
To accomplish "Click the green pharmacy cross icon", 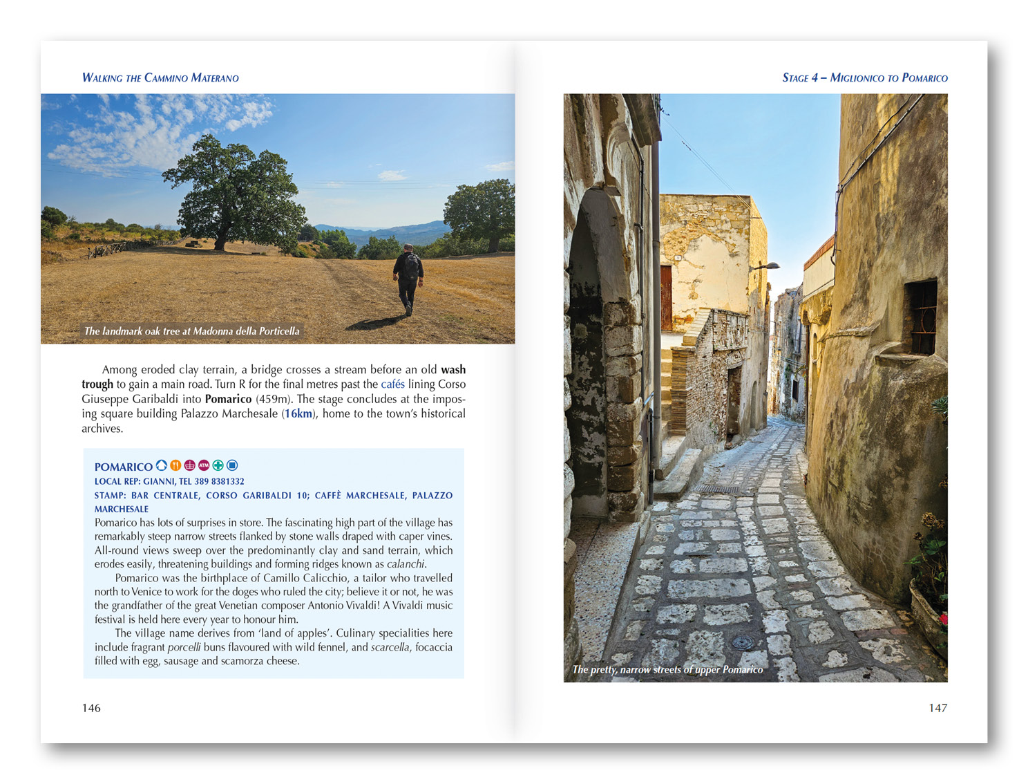I will [x=218, y=465].
